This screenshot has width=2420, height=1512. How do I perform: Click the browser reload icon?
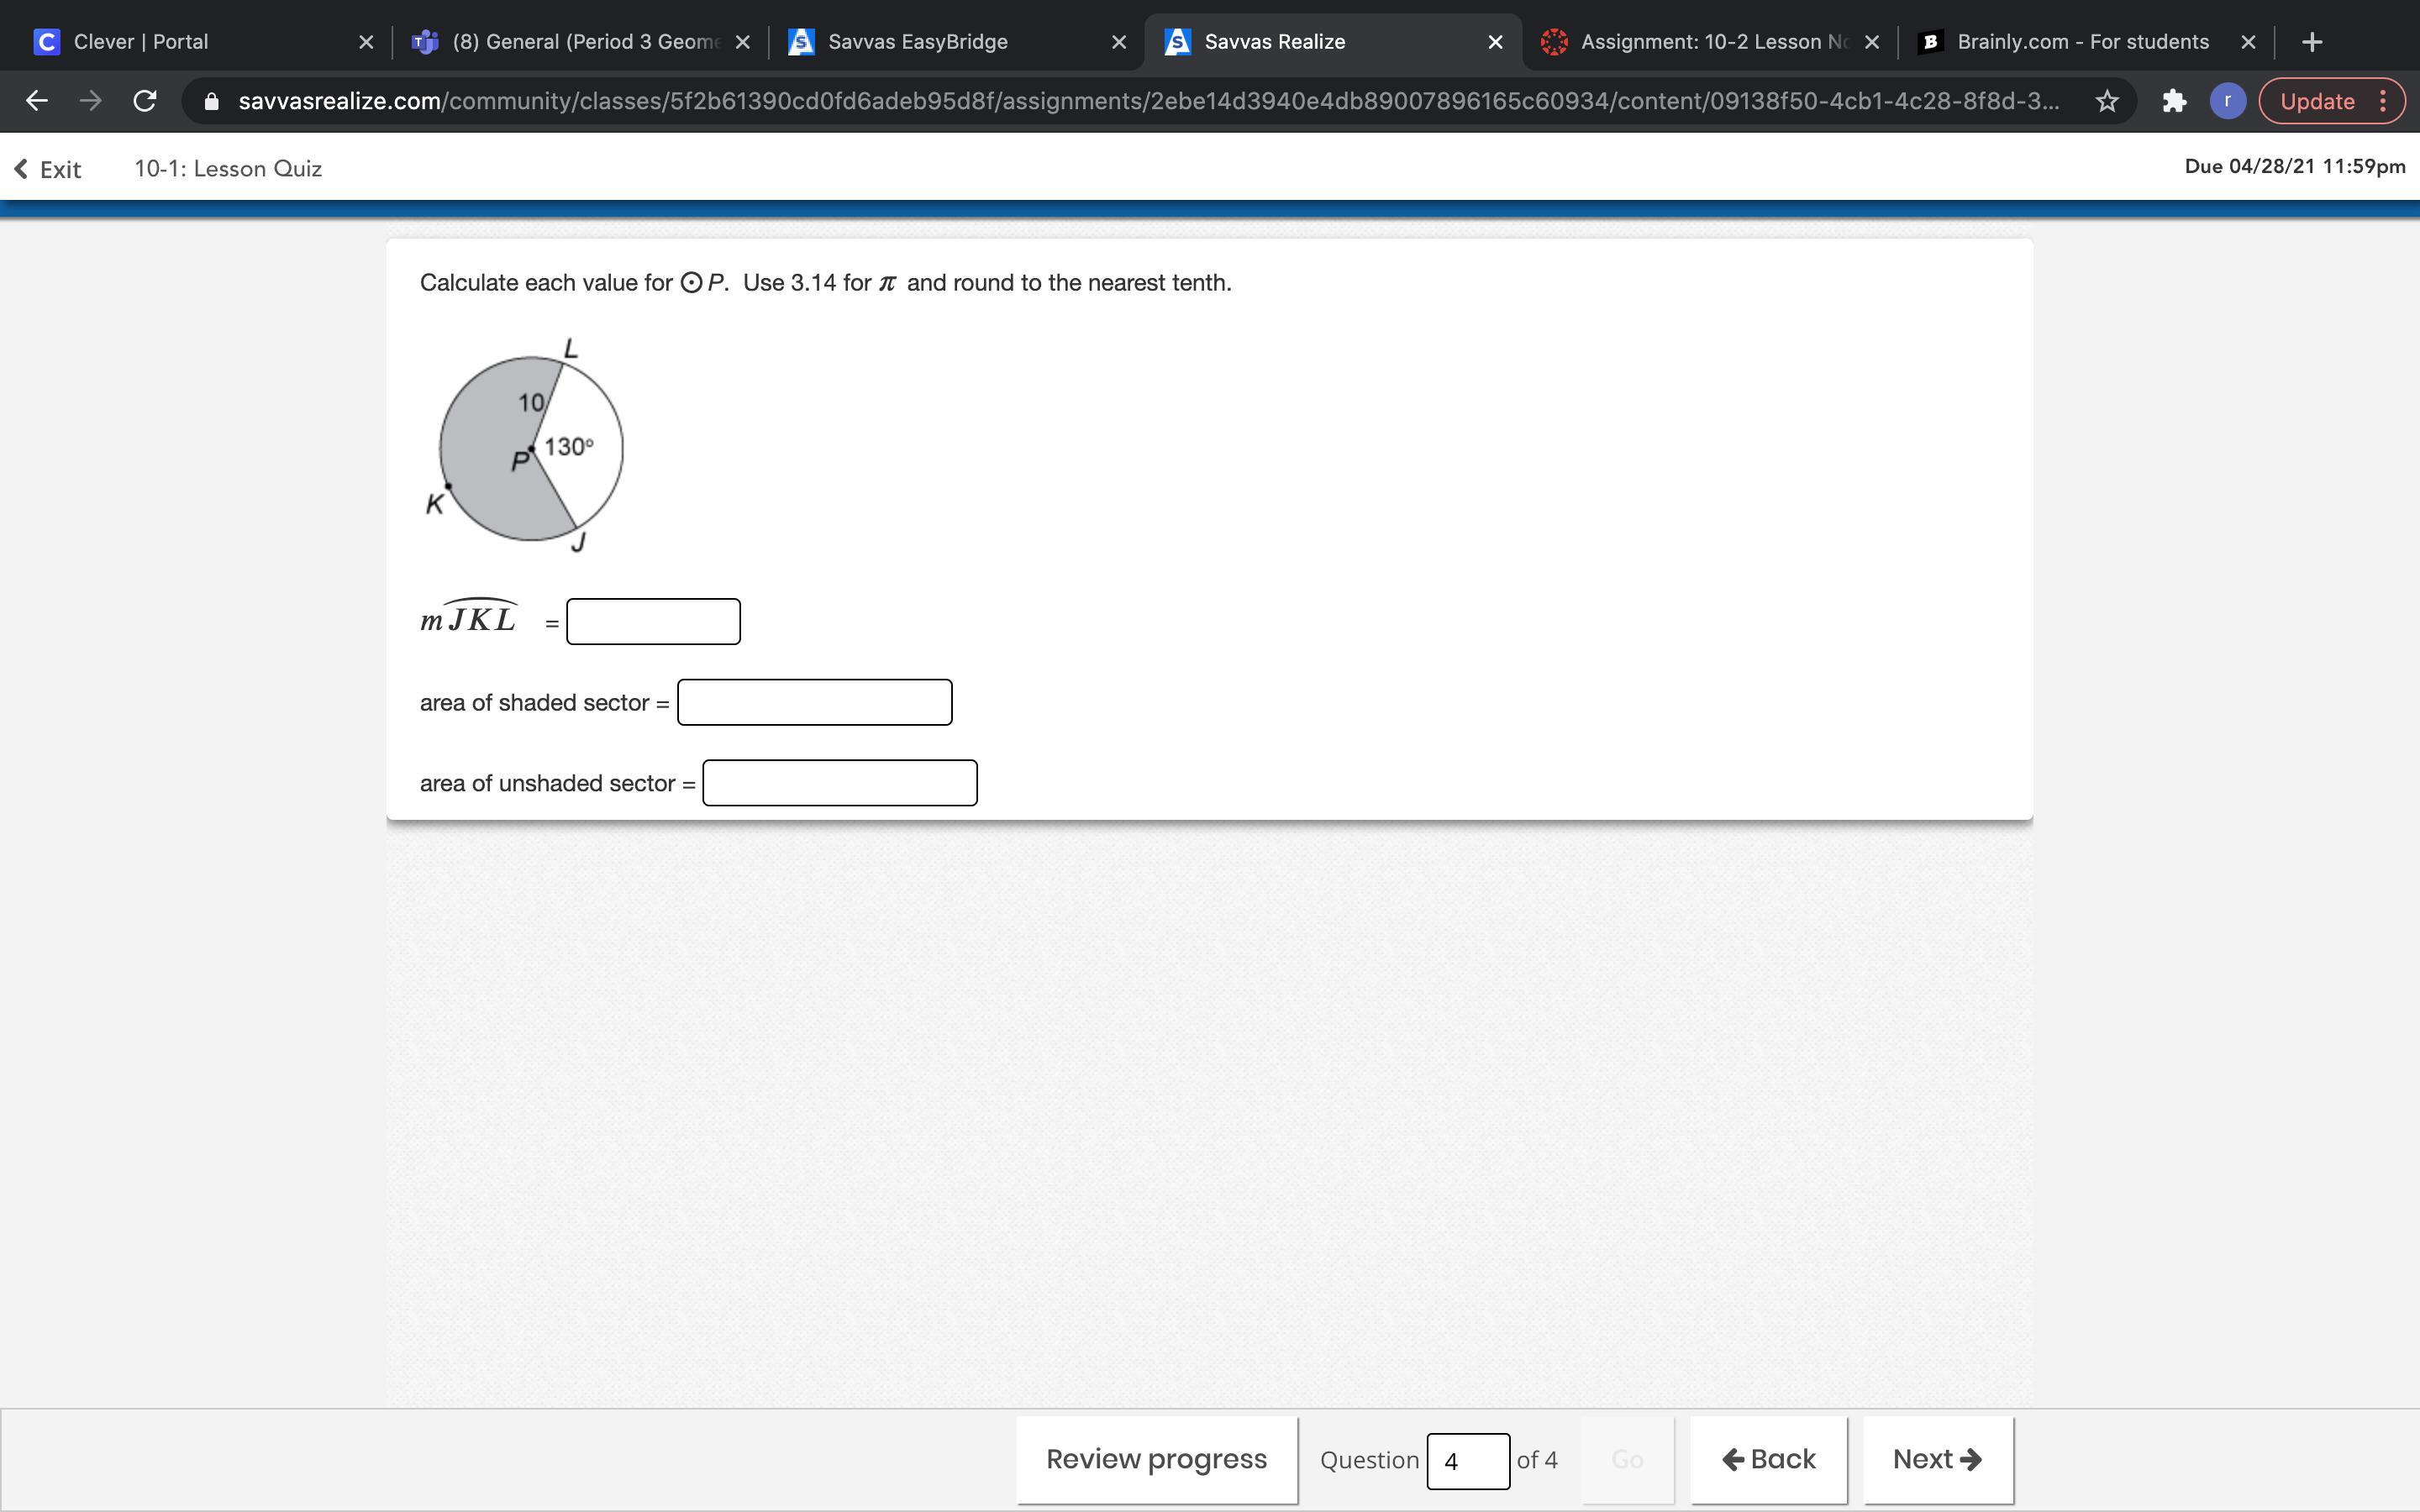pos(145,101)
